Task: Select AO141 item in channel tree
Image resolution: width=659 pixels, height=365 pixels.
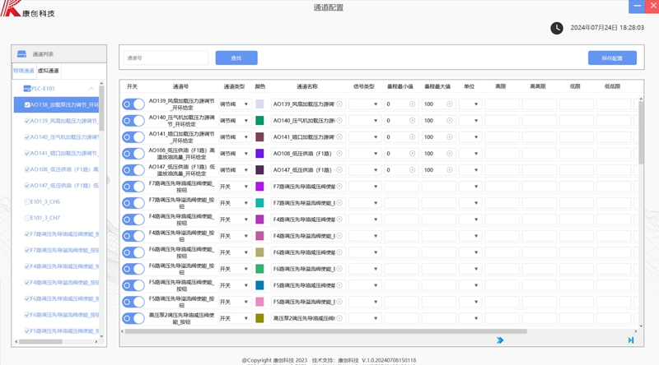Action: [64, 154]
